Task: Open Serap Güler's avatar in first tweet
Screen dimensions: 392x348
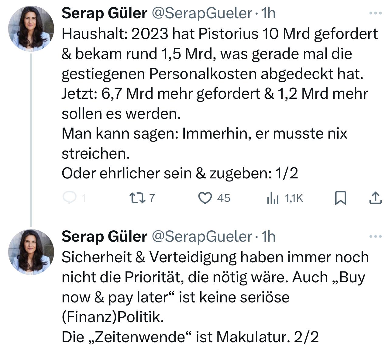Action: [31, 29]
